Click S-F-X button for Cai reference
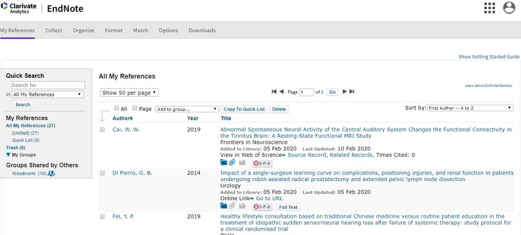The image size is (521, 235). click(x=262, y=163)
